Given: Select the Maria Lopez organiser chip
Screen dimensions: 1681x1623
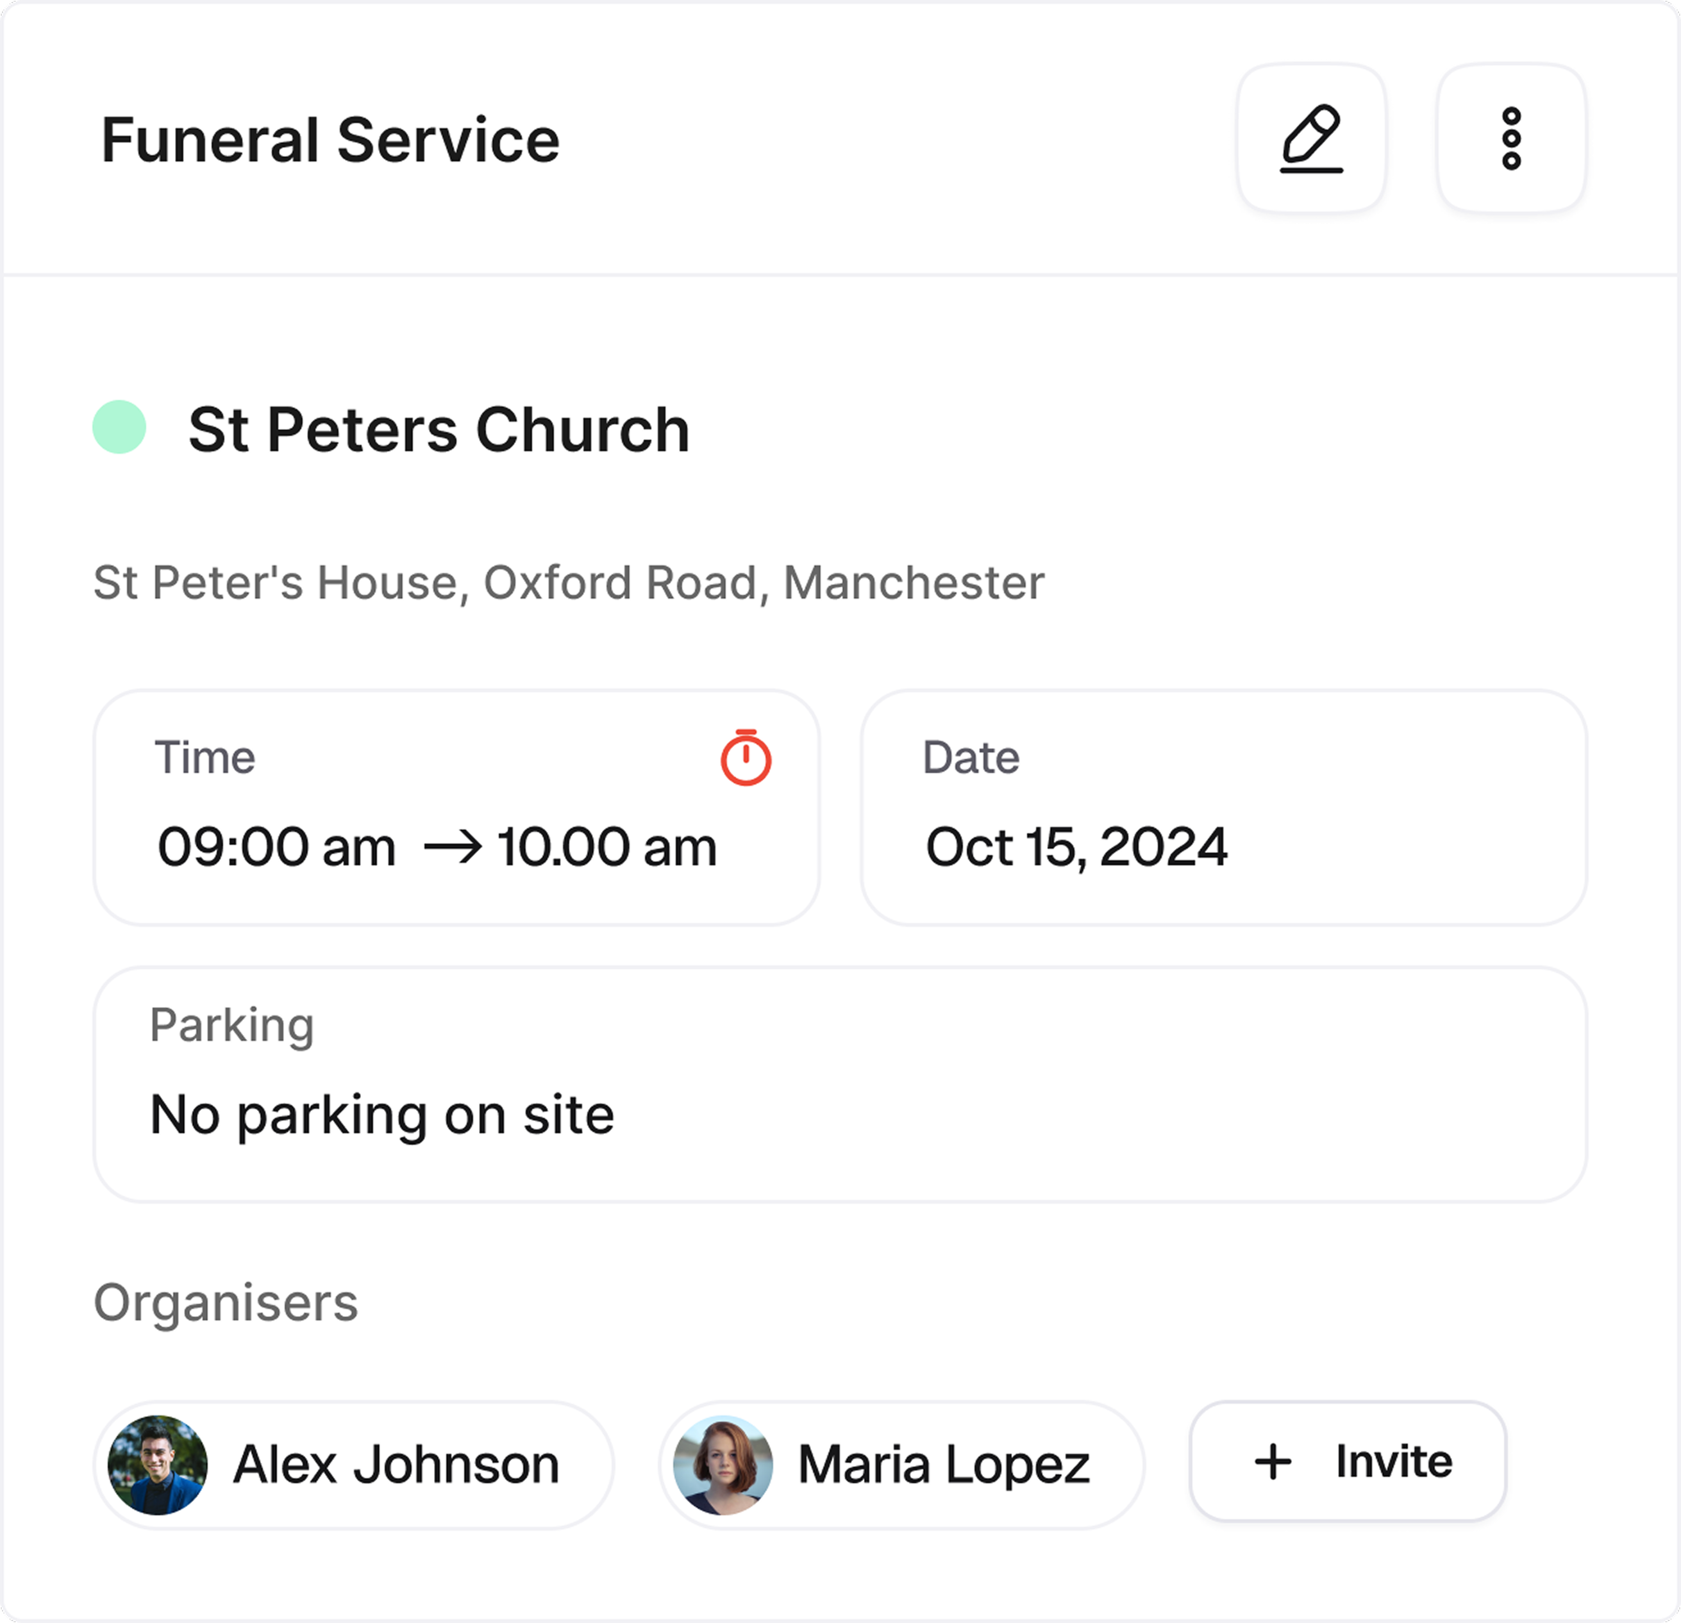Looking at the screenshot, I should [x=901, y=1465].
